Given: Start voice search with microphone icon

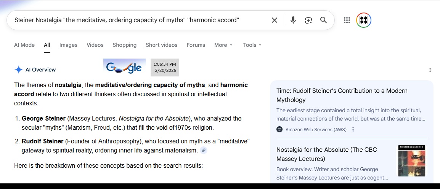Looking at the screenshot, I should tap(293, 20).
